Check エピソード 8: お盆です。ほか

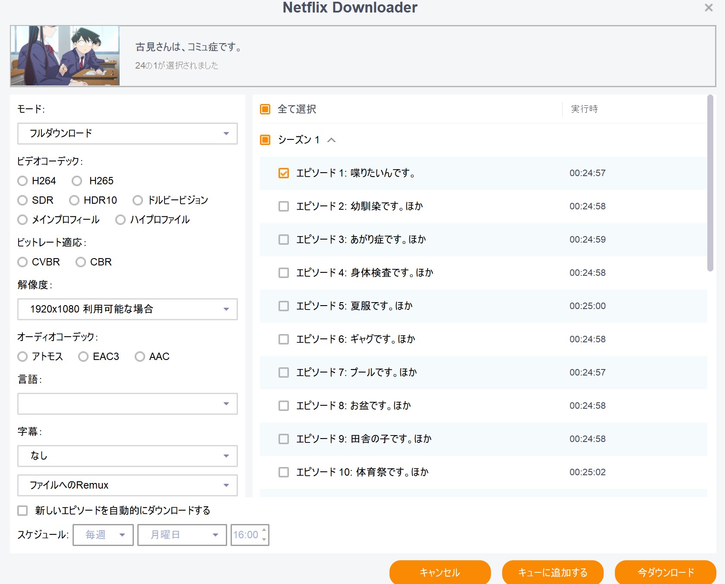pos(284,406)
